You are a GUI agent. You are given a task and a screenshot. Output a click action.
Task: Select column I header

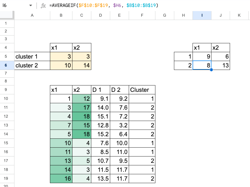(x=202, y=16)
